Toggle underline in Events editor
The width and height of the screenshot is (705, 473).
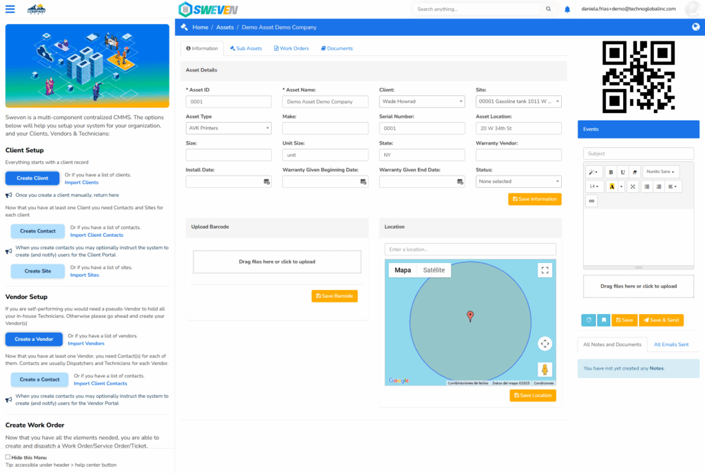click(622, 171)
